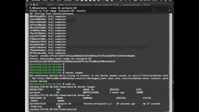This screenshot has width=199, height=112.
Task: Click the 'docker ps' command
Action: [84, 95]
